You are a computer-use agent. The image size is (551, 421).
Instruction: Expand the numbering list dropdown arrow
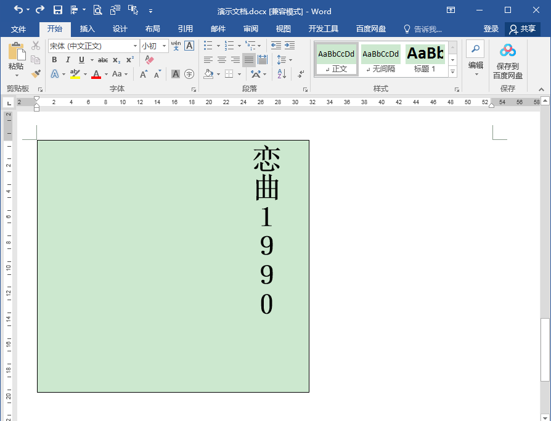(239, 46)
